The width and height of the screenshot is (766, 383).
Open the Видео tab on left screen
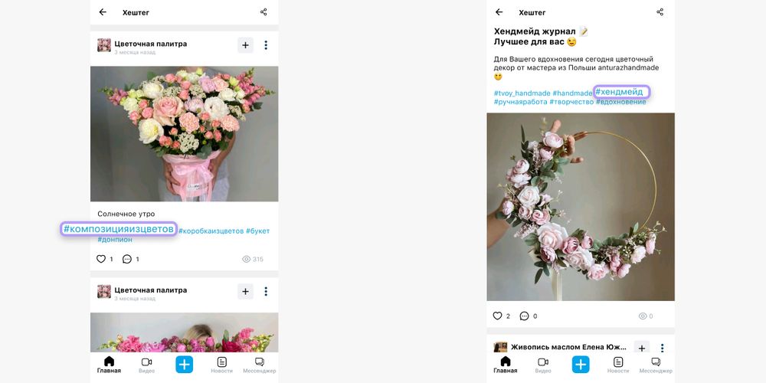(146, 365)
